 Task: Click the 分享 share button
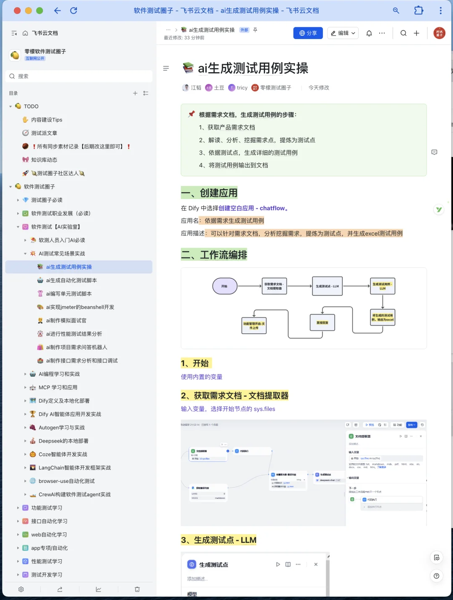308,33
